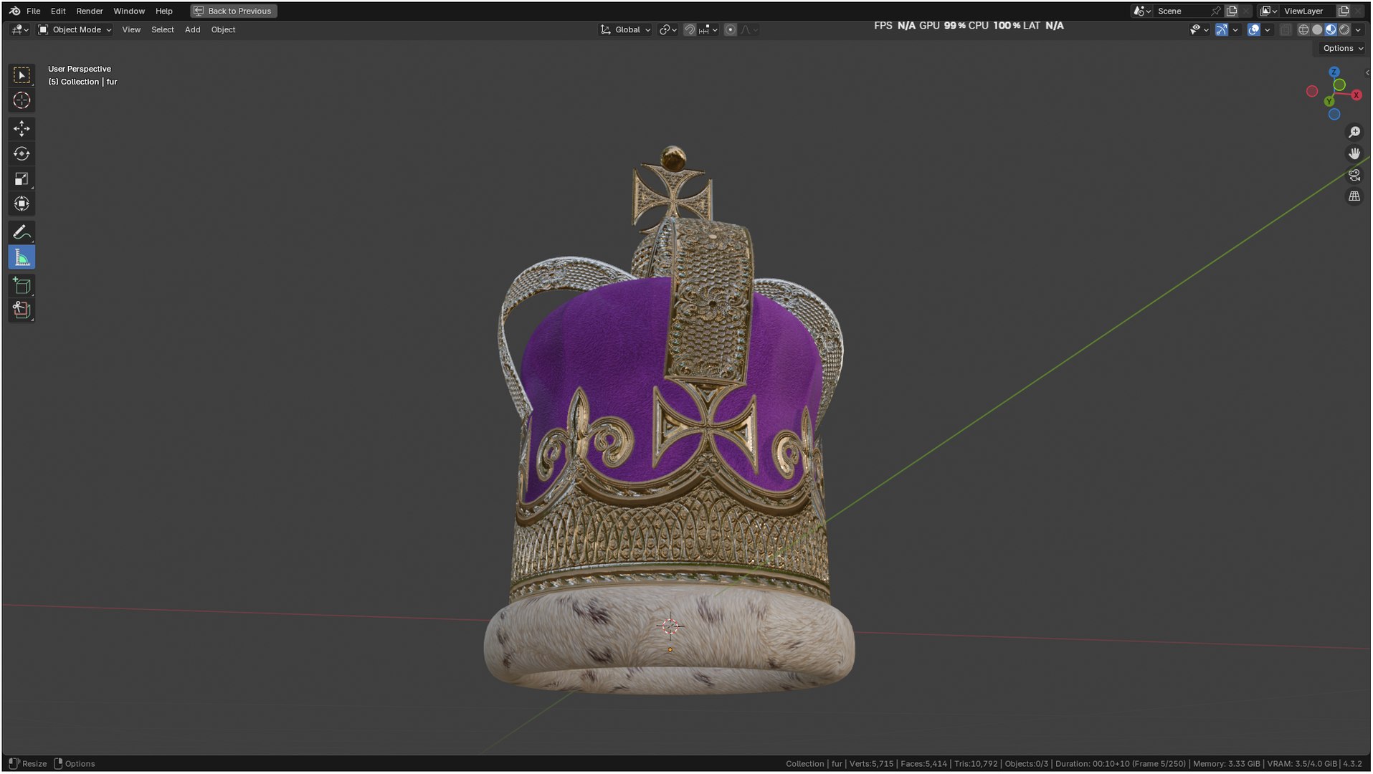Open Global transform orientation dropdown
The image size is (1373, 774).
tap(625, 29)
